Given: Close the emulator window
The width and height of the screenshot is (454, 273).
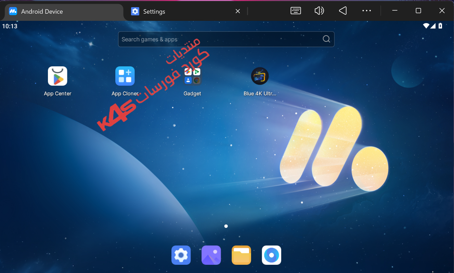Looking at the screenshot, I should tap(442, 11).
